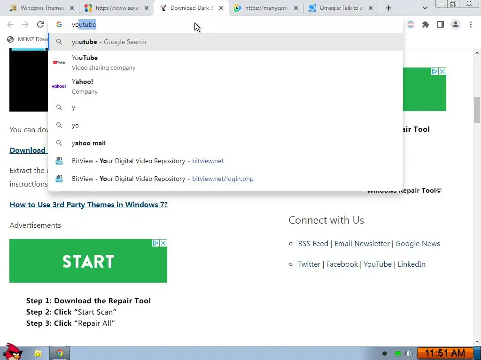Click the Download link in the article
This screenshot has width=481, height=360.
[28, 150]
